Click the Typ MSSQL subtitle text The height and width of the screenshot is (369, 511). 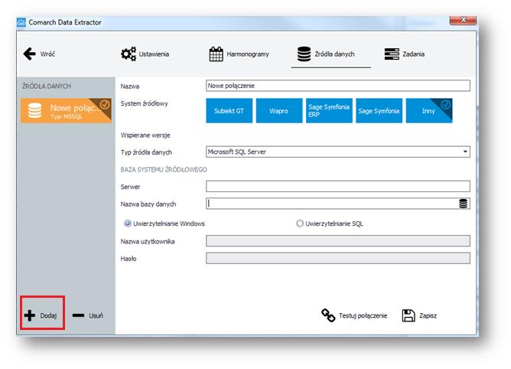coord(66,116)
